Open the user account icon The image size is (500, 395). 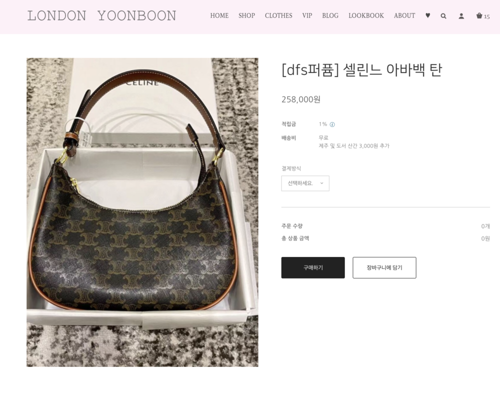[461, 16]
